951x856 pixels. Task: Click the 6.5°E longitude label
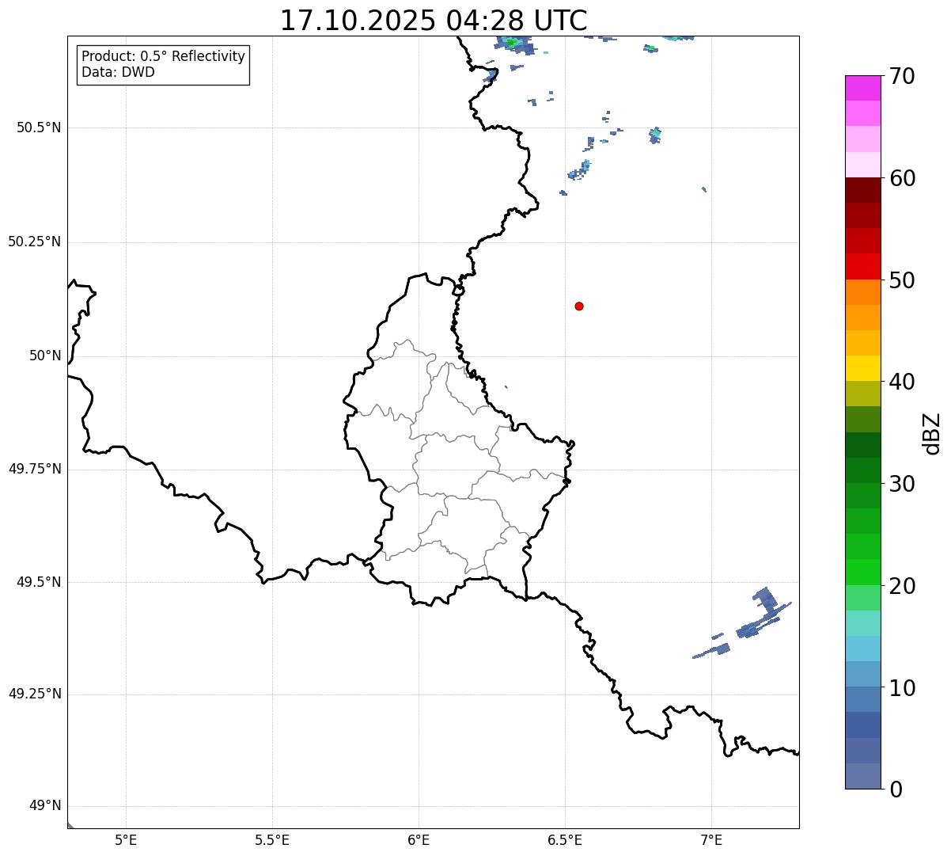565,839
